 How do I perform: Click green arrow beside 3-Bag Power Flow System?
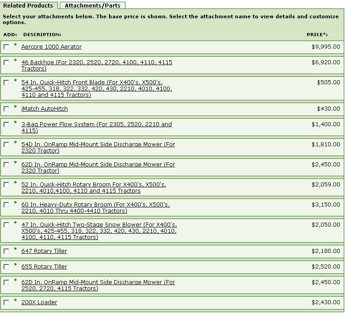point(16,122)
